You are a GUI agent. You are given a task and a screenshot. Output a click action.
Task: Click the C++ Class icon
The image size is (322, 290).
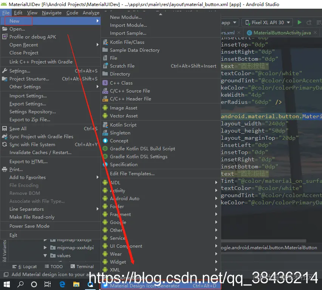pos(105,83)
